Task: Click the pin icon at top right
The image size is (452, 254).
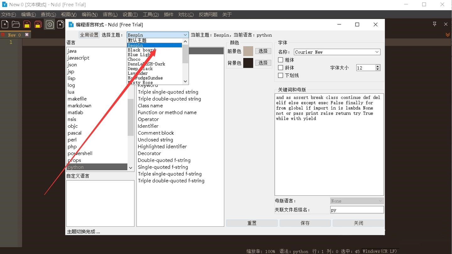Action: click(x=434, y=24)
